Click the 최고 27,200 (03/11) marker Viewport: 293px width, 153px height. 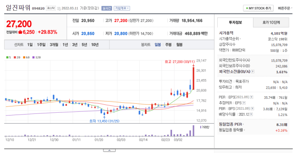179,62
